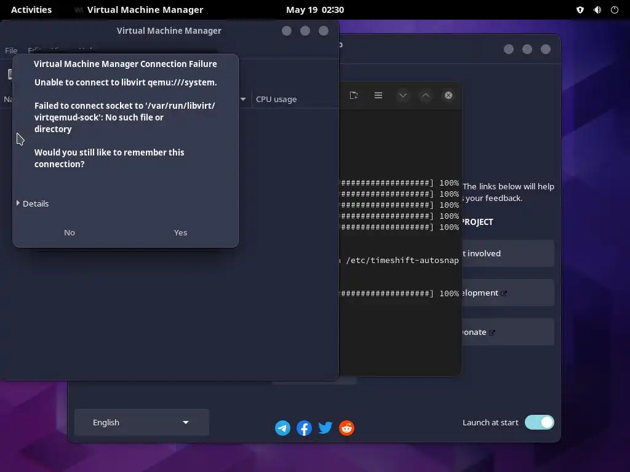This screenshot has height=472, width=630.
Task: Click the 'Would you still like to remember' text
Action: tap(110, 158)
